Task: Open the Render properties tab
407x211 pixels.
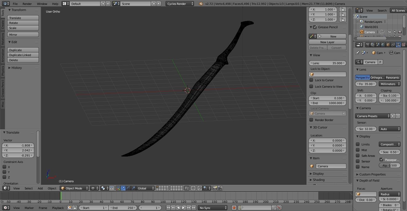Action: (367, 45)
